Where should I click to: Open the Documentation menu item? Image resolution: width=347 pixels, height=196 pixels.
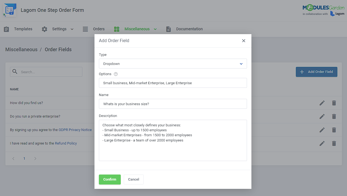(189, 29)
